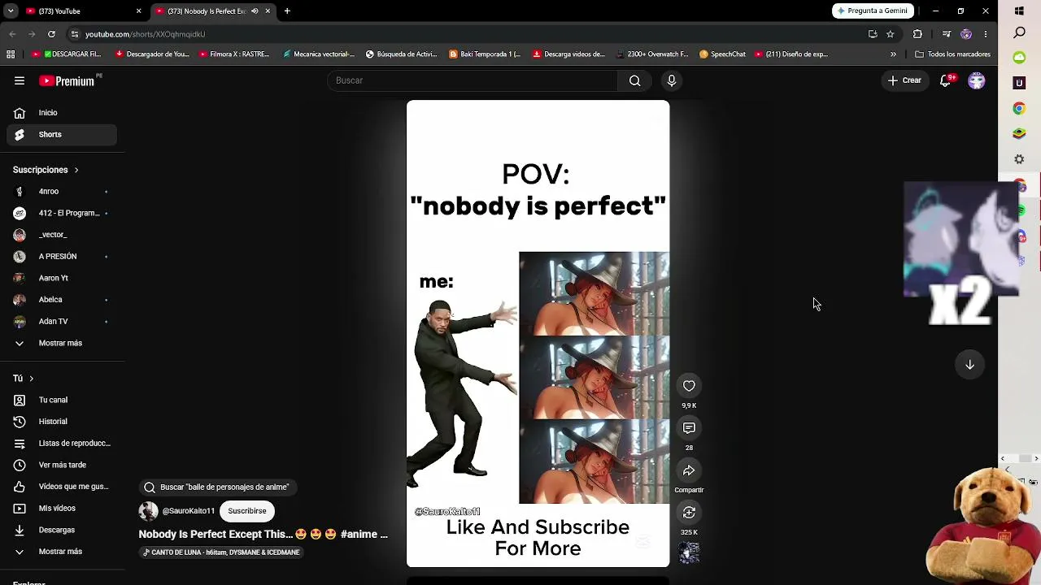Viewport: 1041px width, 585px height.
Task: Go to the next short with the down arrow
Action: (969, 365)
